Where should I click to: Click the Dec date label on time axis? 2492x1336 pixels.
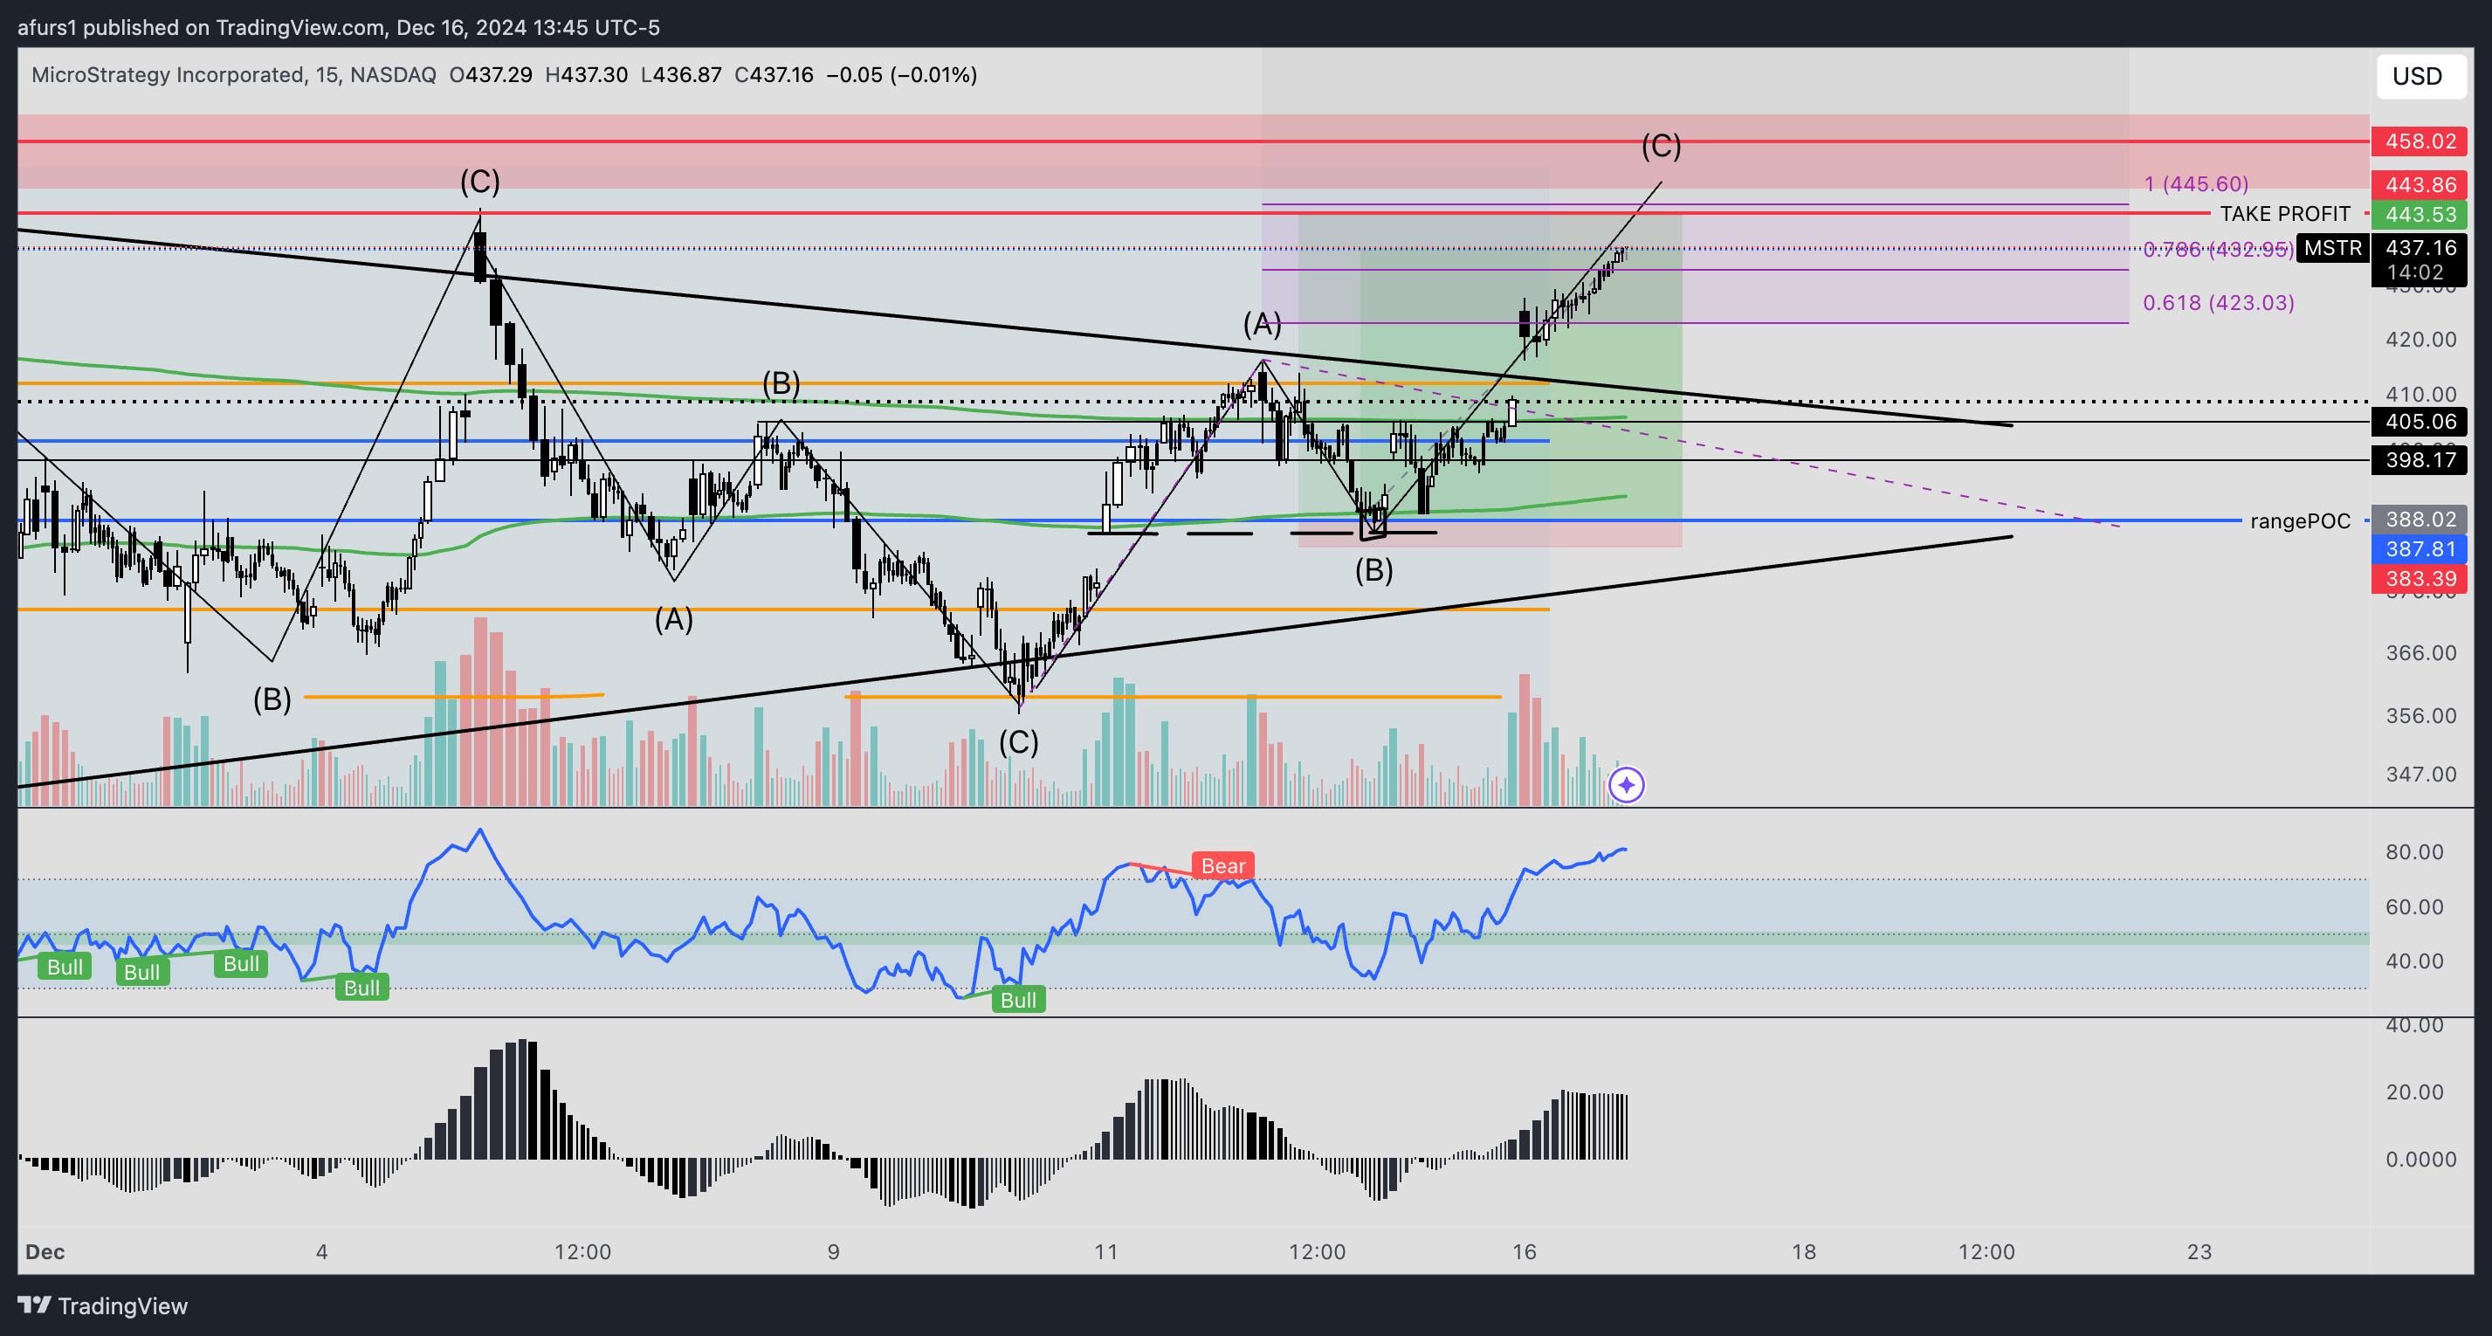(45, 1252)
